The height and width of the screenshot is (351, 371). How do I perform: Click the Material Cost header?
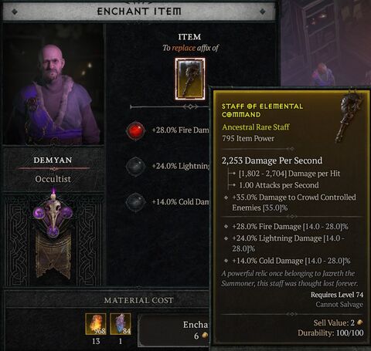138,300
